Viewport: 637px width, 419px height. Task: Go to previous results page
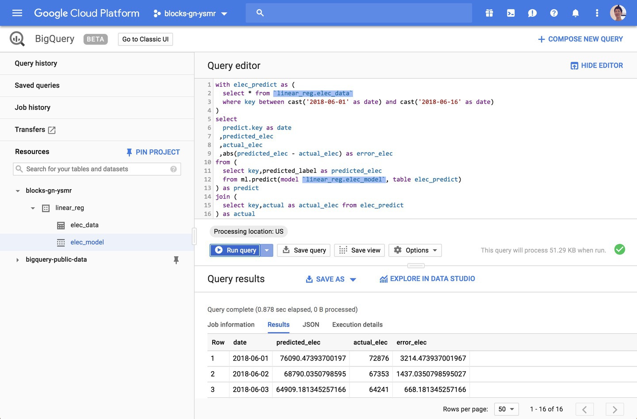click(584, 409)
